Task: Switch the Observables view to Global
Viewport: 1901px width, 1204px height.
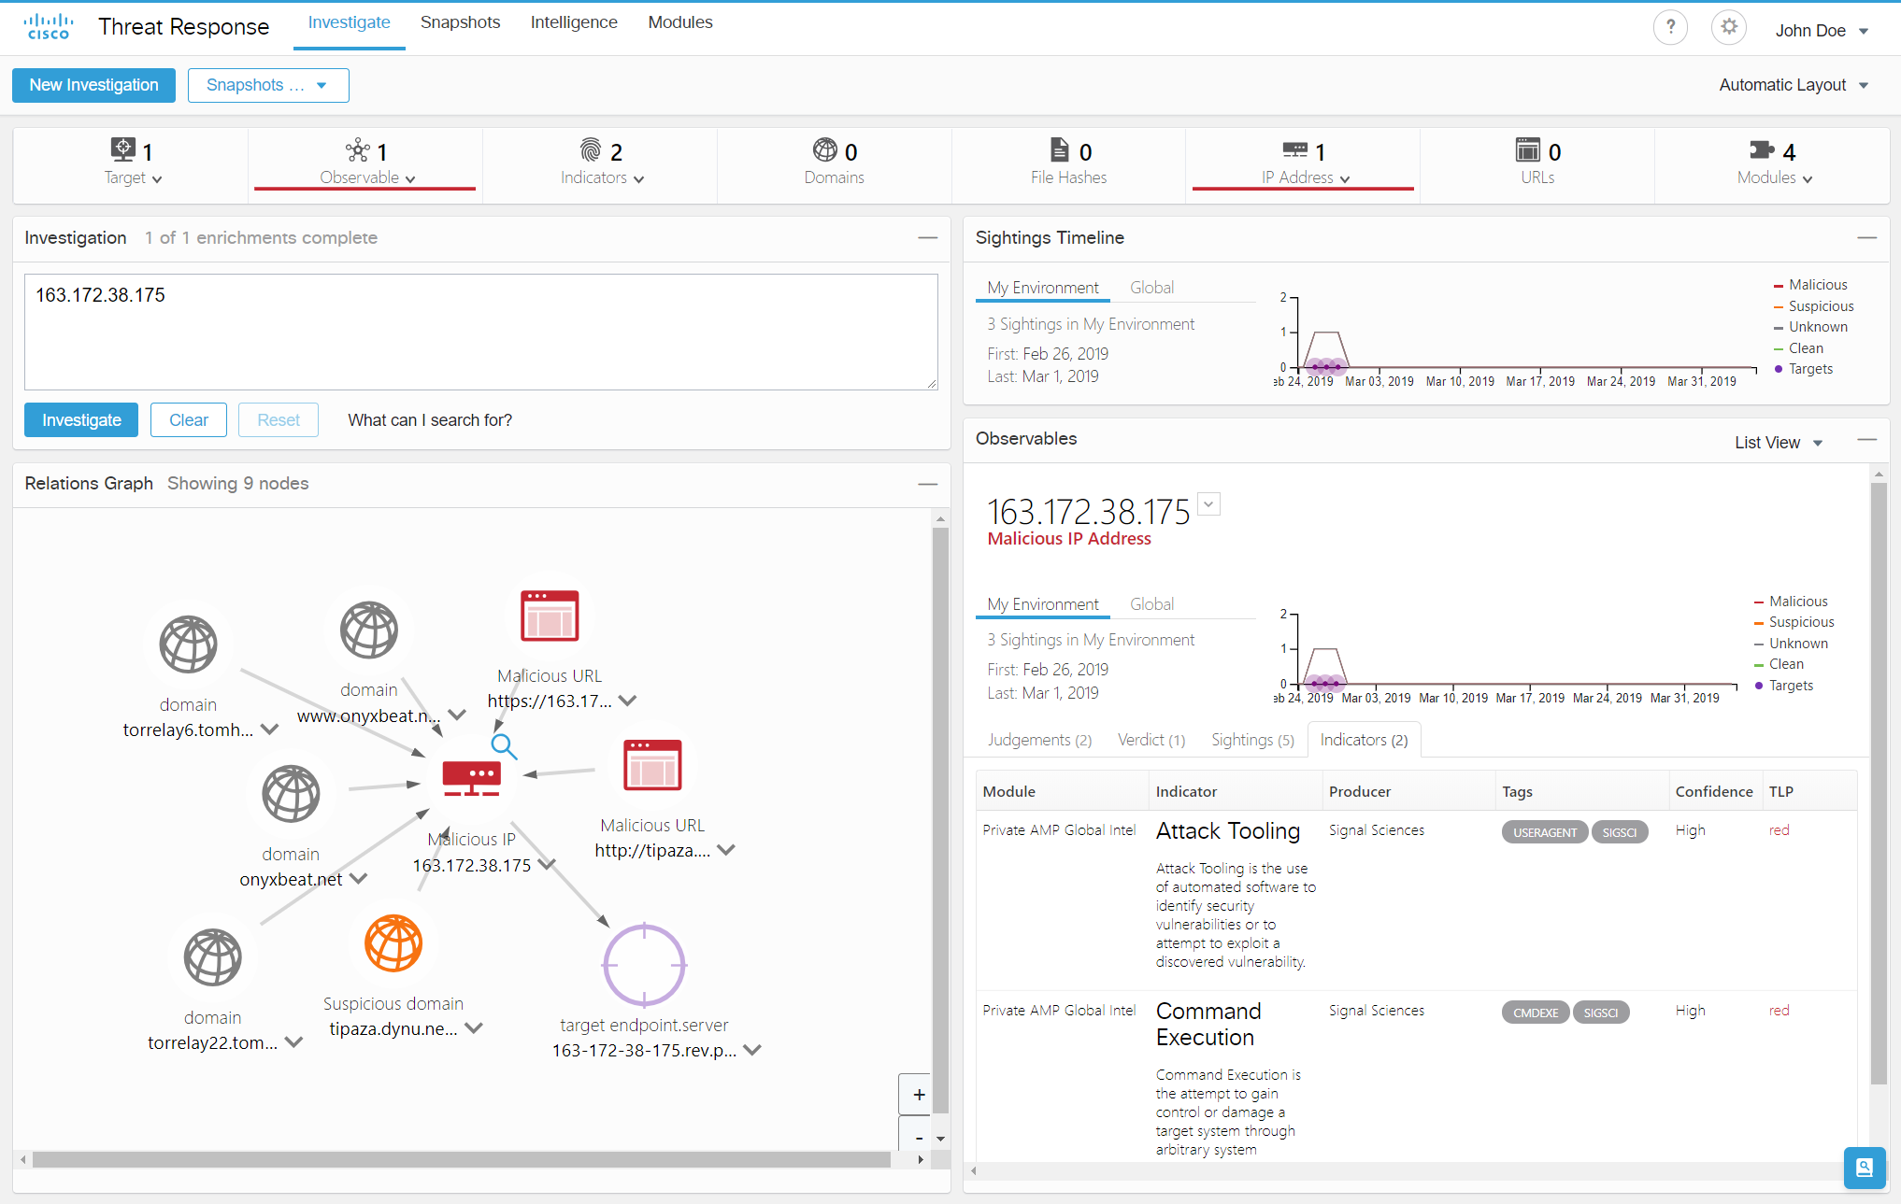Action: pyautogui.click(x=1151, y=603)
